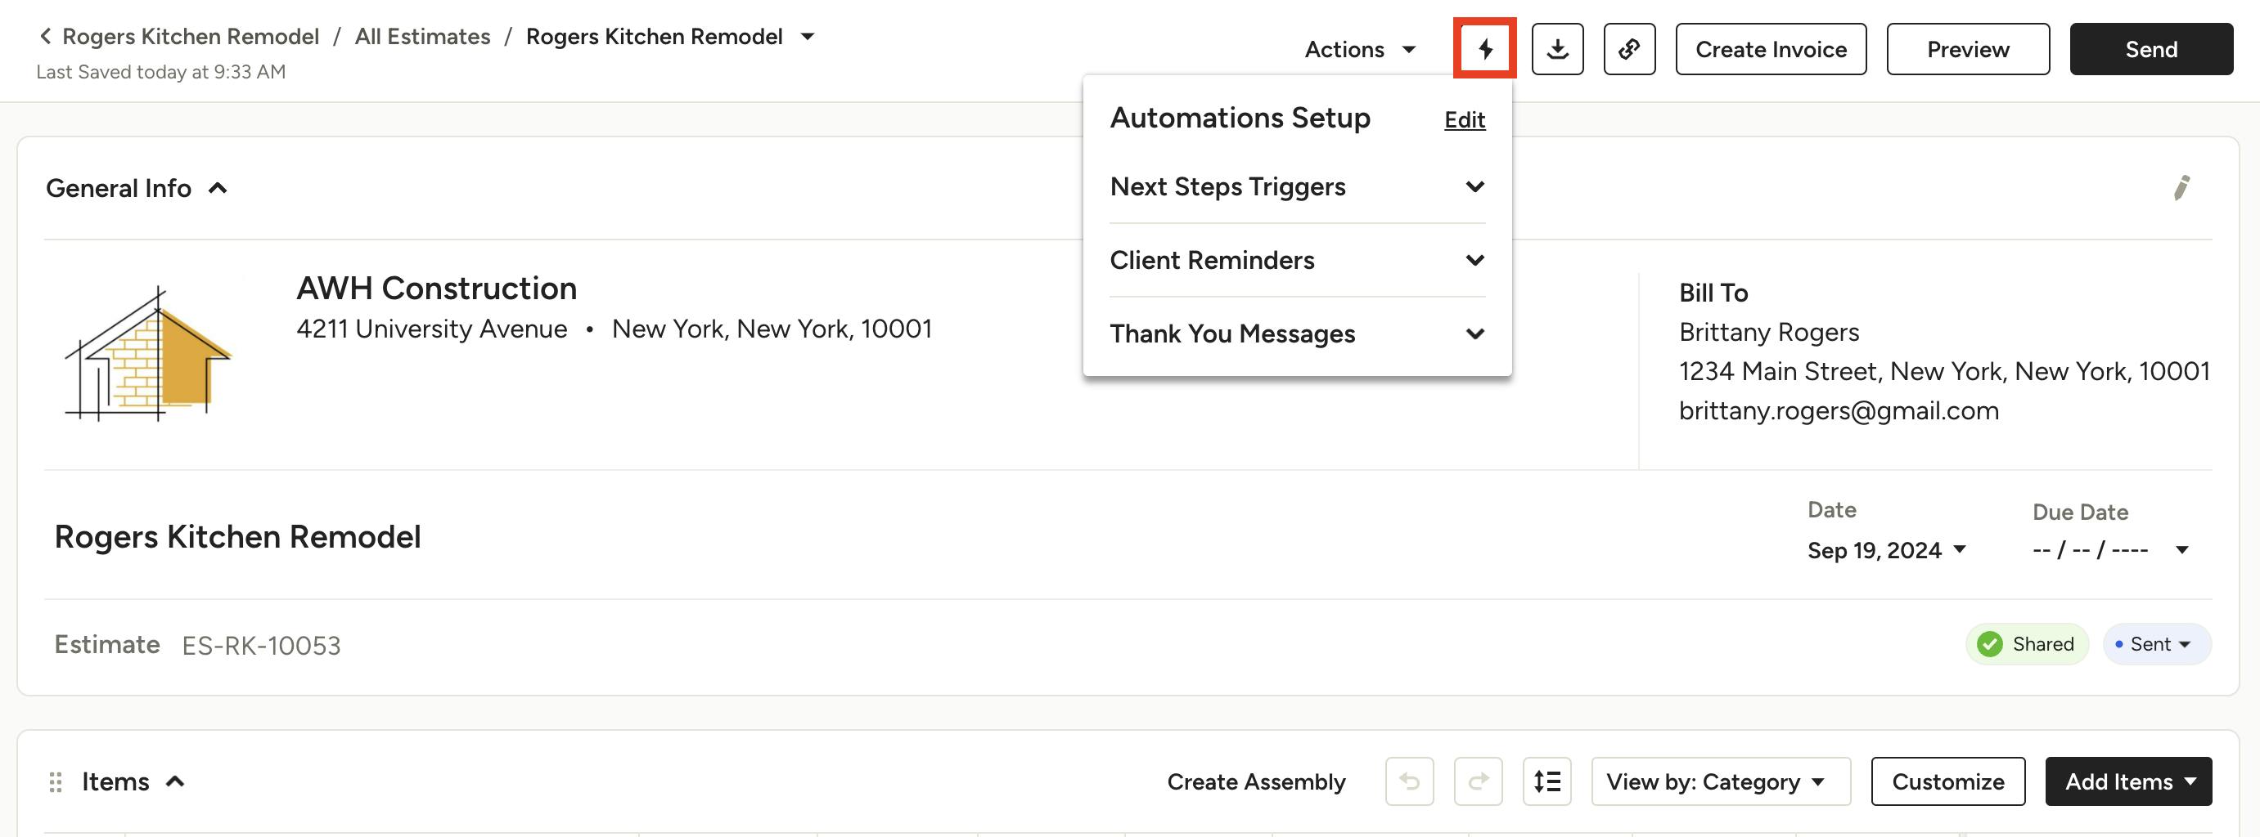Image resolution: width=2260 pixels, height=837 pixels.
Task: Expand Thank You Messages section
Action: click(1297, 334)
